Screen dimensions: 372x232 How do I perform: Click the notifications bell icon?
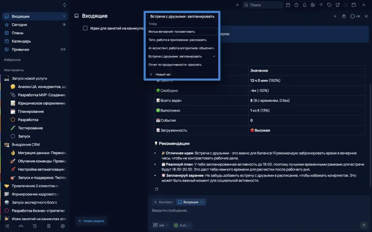point(304,5)
